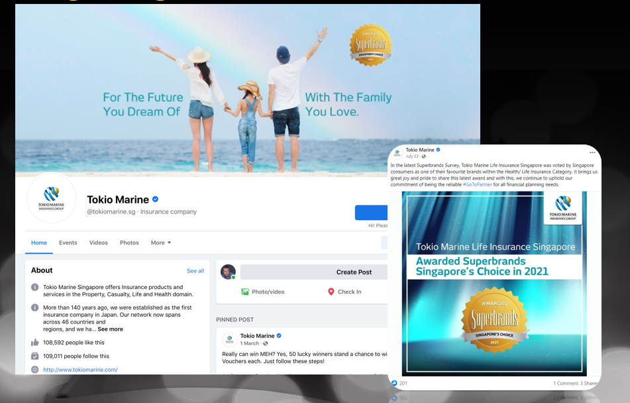Open the Photos tab

[129, 243]
